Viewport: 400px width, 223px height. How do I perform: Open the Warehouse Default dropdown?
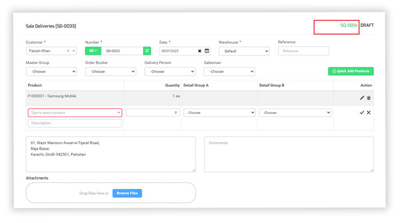[244, 51]
